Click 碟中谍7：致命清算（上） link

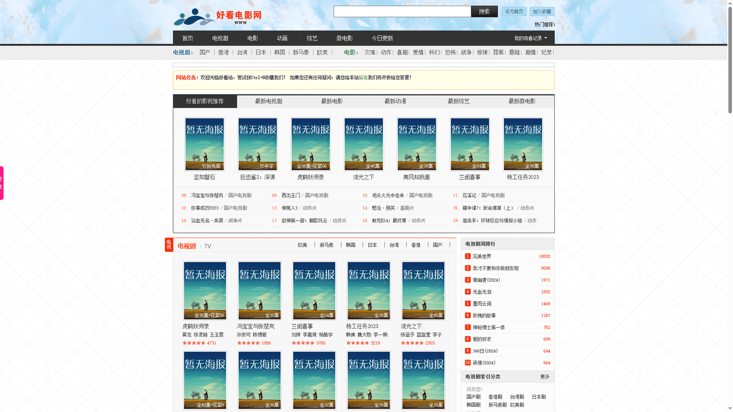click(x=488, y=208)
